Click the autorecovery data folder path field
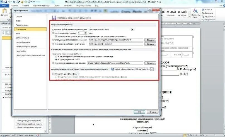 click(x=116, y=40)
